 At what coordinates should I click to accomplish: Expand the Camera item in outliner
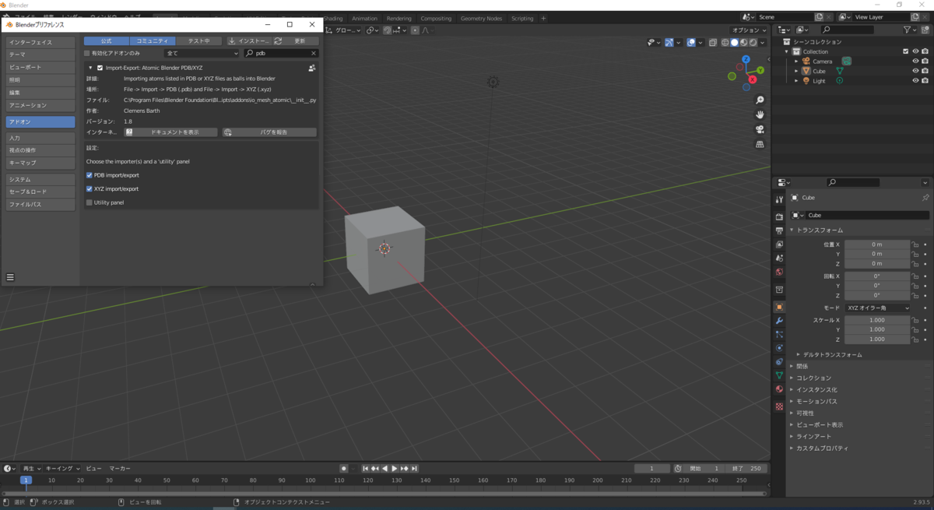click(x=796, y=62)
